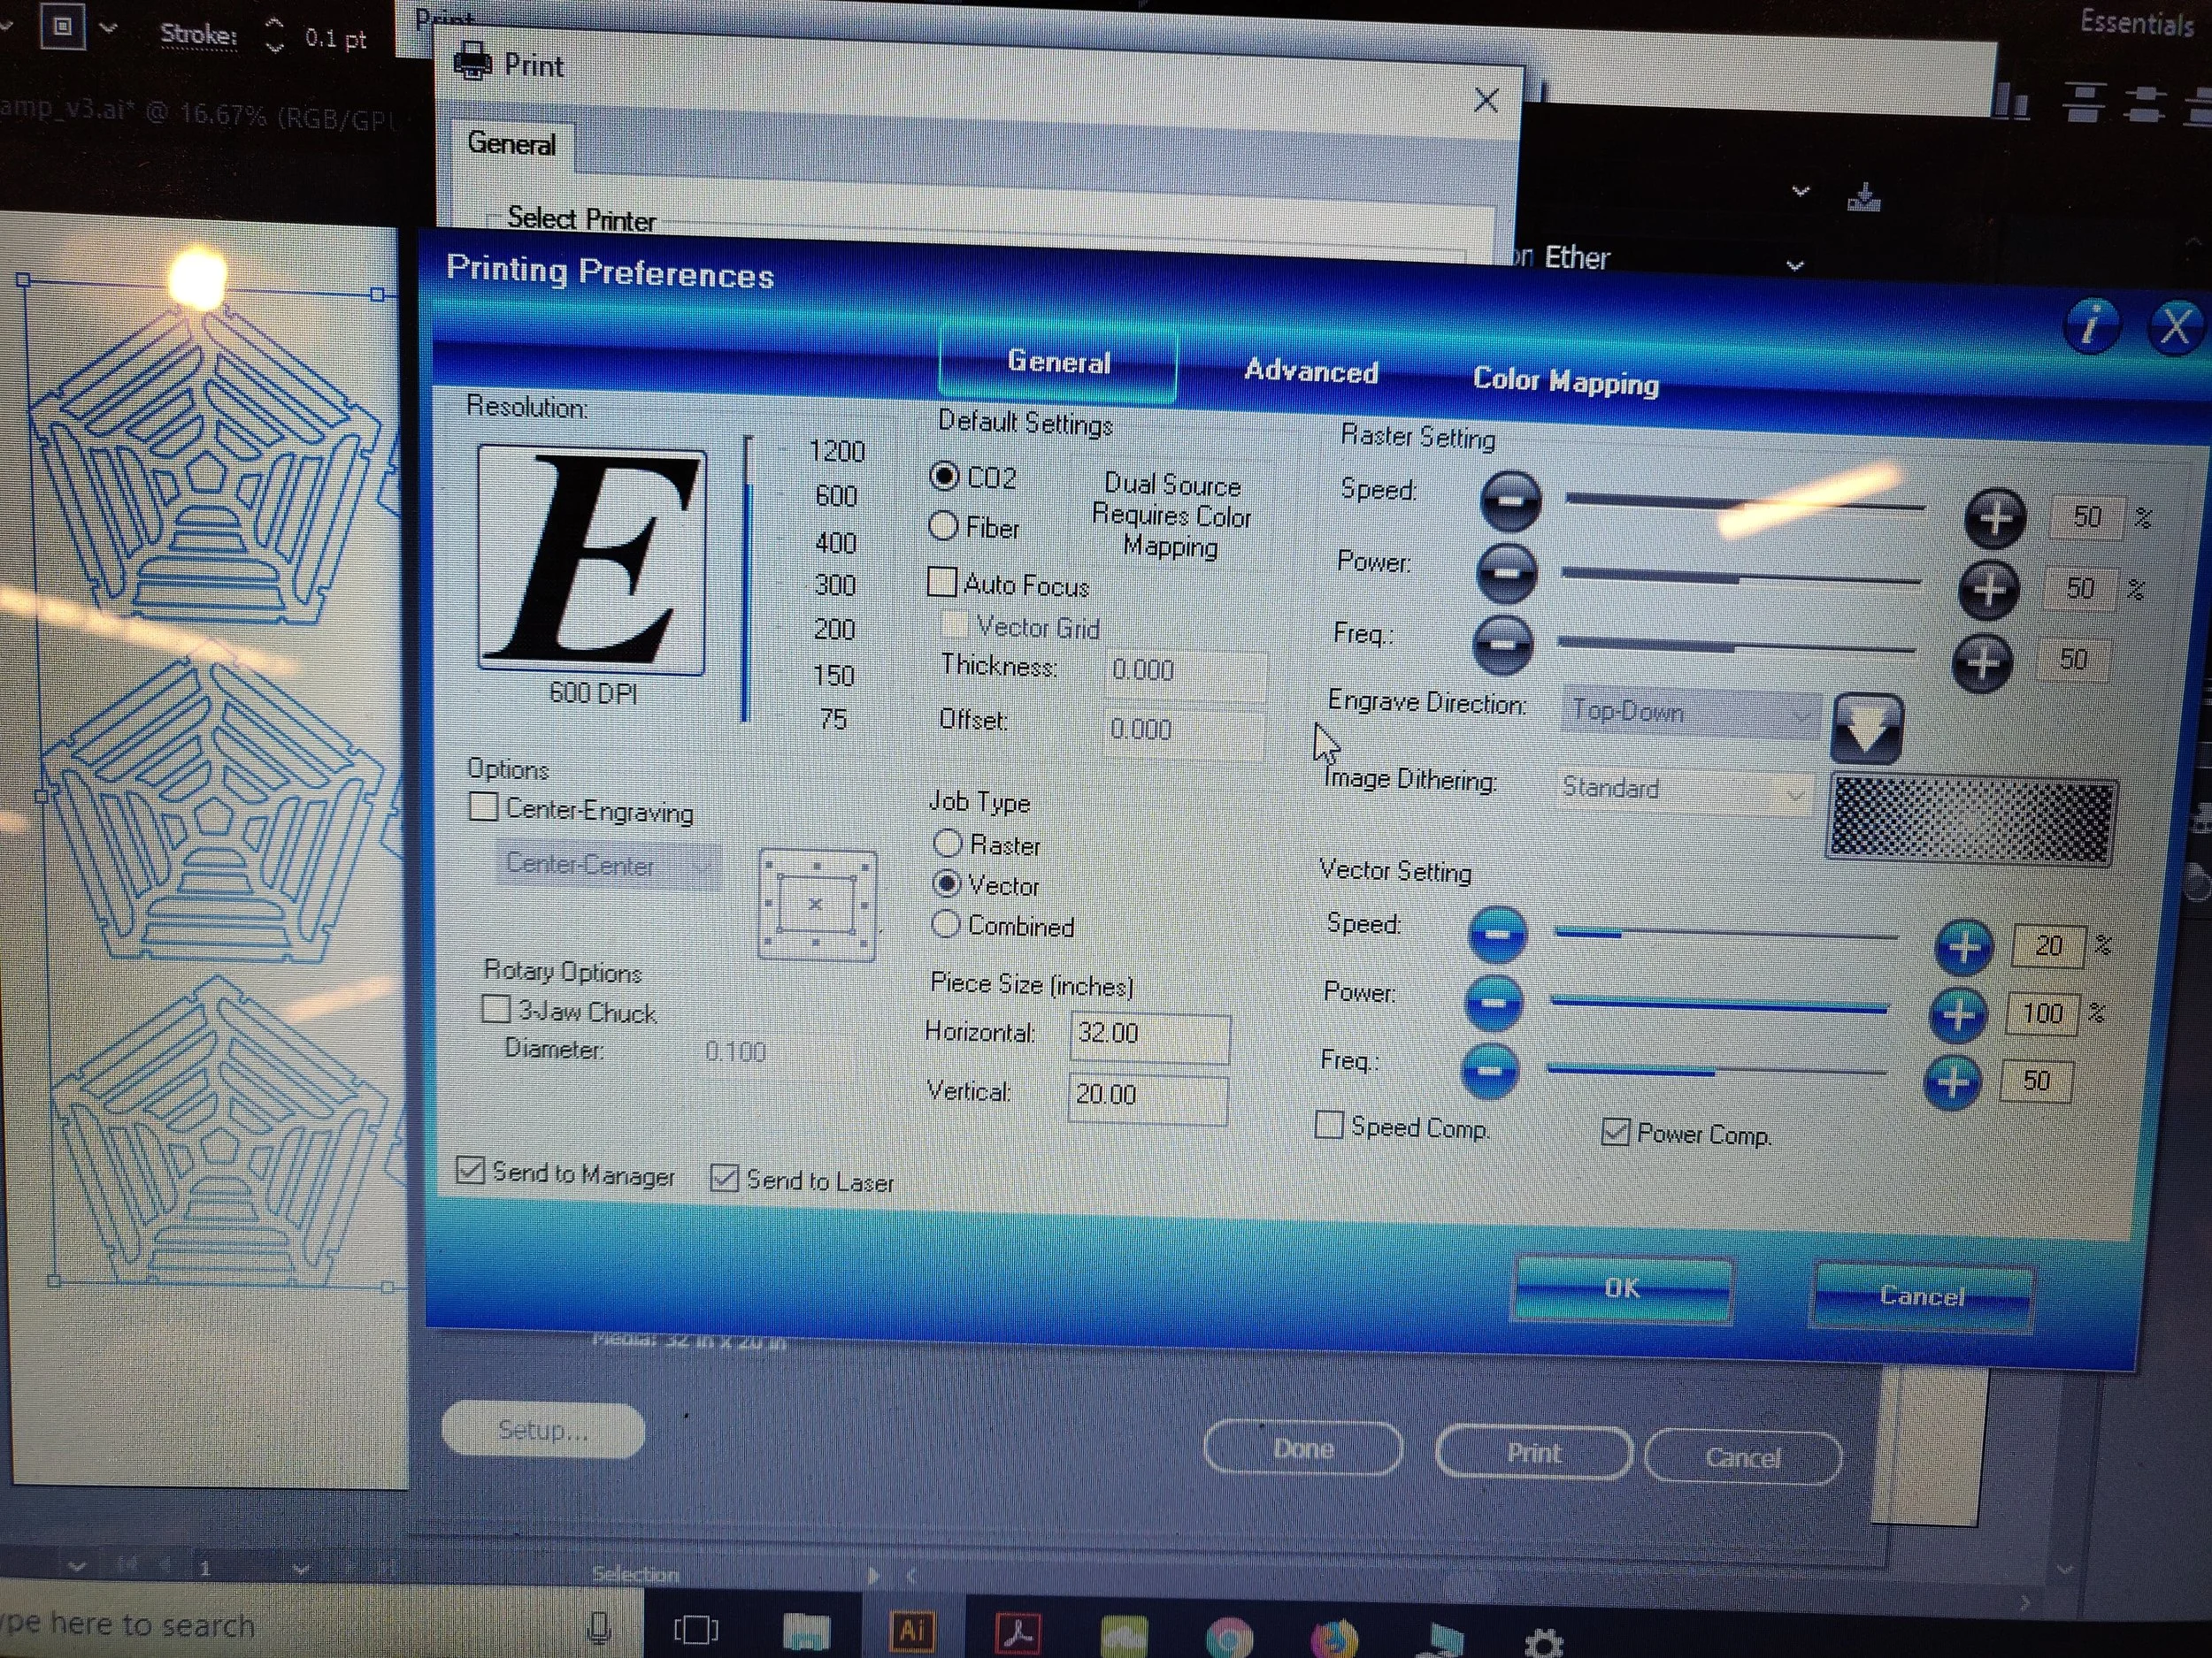Click the Engrave Direction arrow icon
The image size is (2212, 1658).
pyautogui.click(x=1866, y=728)
